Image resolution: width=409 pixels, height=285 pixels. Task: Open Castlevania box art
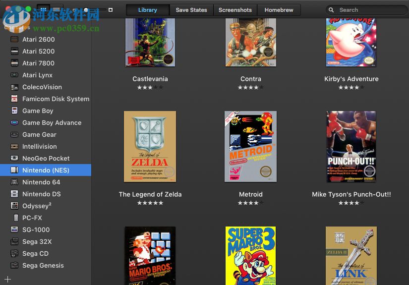tap(150, 42)
